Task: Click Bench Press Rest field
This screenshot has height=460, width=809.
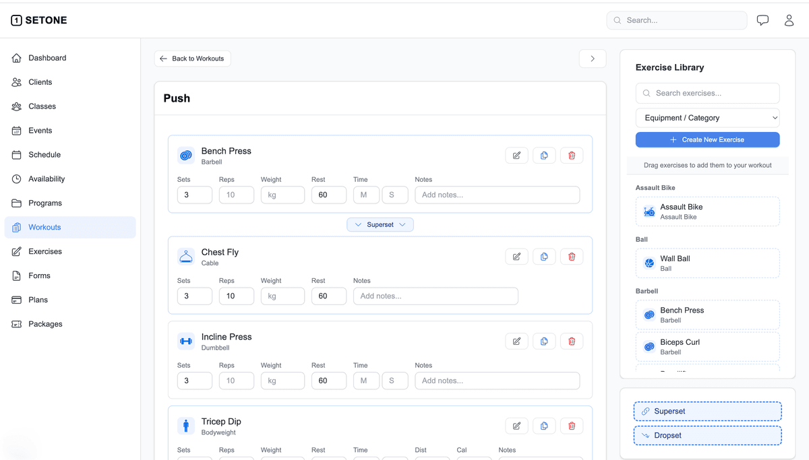Action: pyautogui.click(x=329, y=195)
